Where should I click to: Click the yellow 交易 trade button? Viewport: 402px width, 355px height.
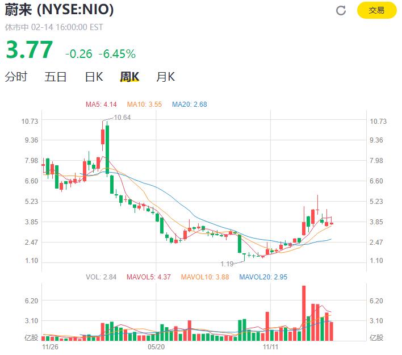tap(376, 10)
